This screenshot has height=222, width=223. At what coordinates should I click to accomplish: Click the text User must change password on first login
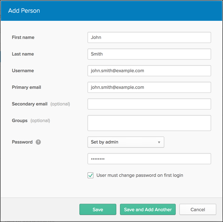click(x=140, y=175)
